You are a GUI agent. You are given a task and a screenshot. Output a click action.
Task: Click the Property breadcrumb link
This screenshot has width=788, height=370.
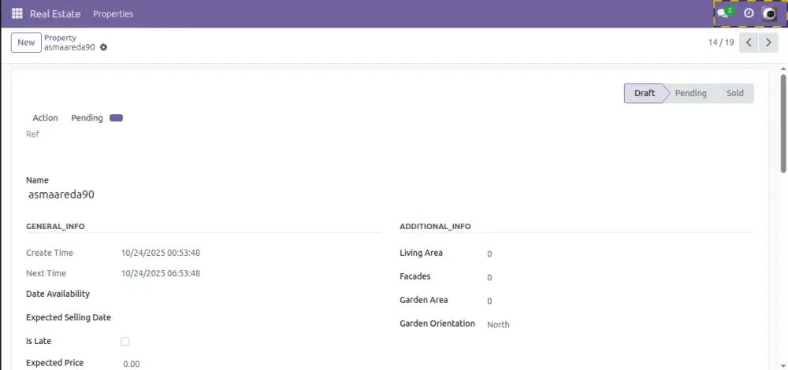[x=61, y=38]
